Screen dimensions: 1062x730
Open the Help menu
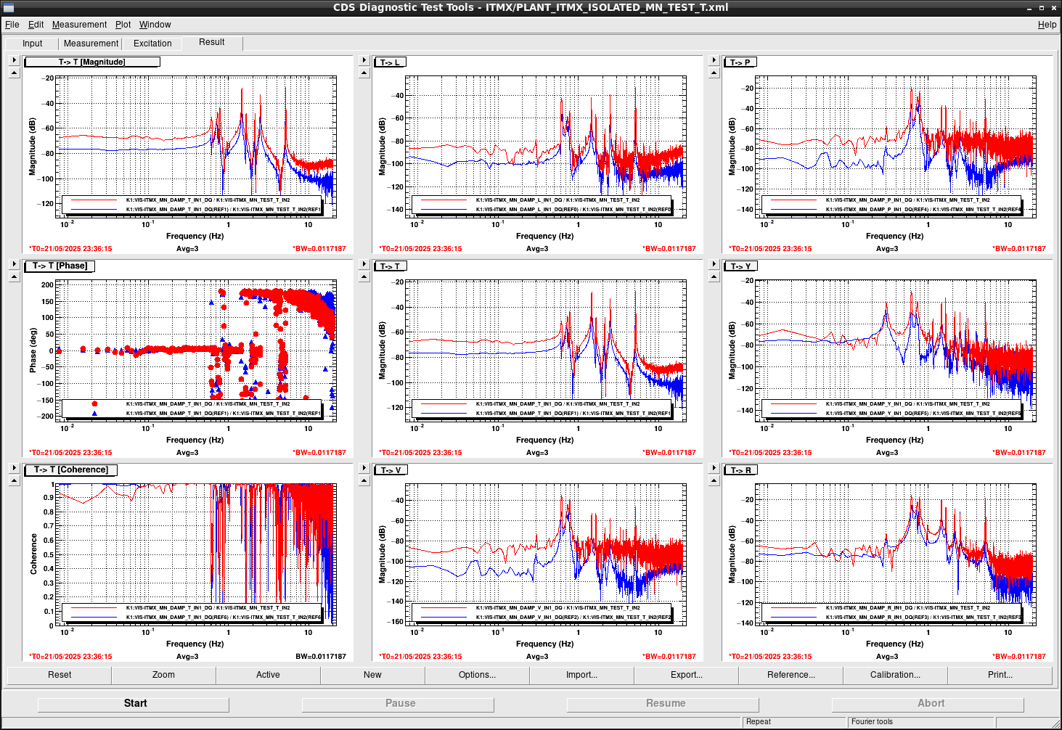click(1047, 25)
